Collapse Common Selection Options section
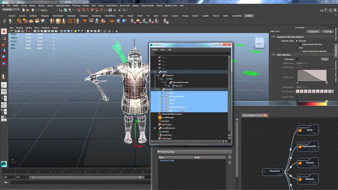The width and height of the screenshot is (338, 190). (x=273, y=37)
